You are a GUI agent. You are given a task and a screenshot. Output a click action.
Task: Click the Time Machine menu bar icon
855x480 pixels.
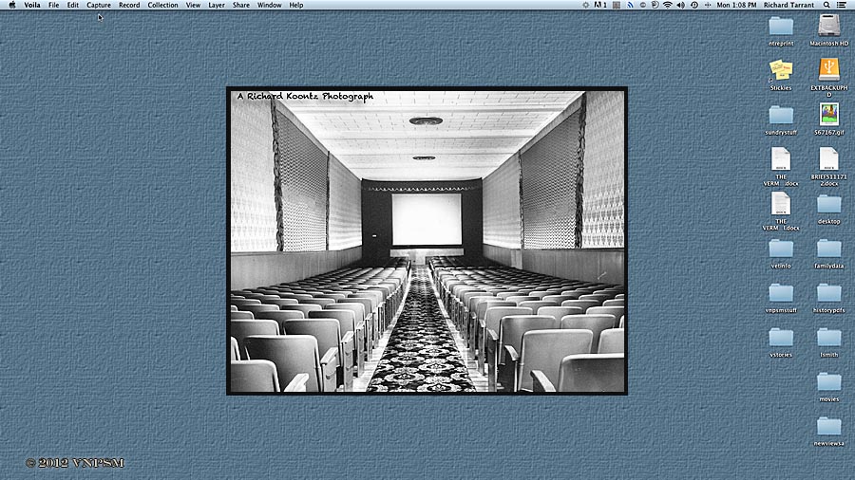[694, 5]
